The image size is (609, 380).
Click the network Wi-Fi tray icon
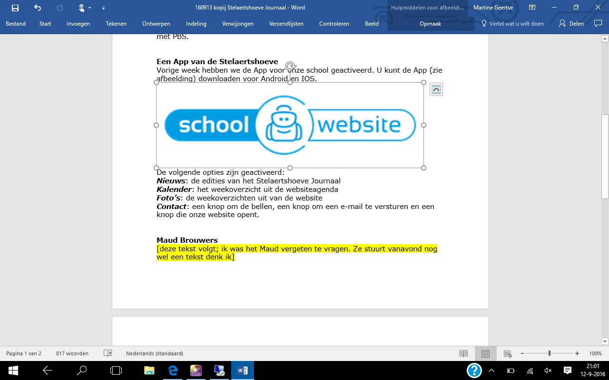point(530,370)
